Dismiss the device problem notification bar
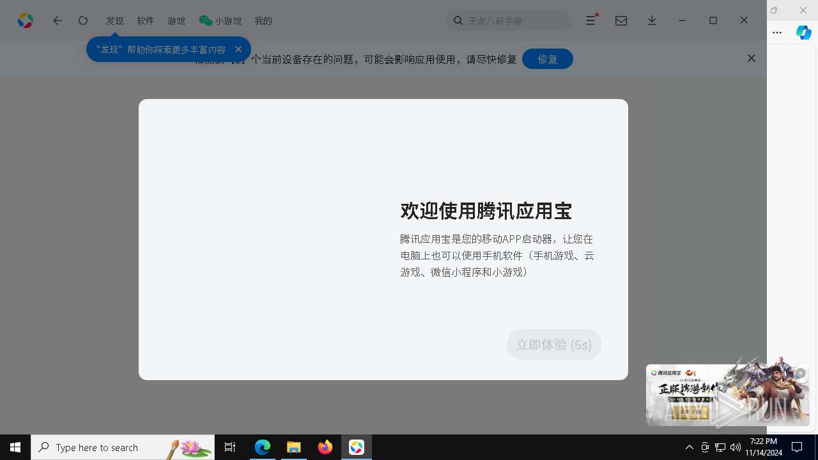Image resolution: width=818 pixels, height=460 pixels. pyautogui.click(x=752, y=58)
